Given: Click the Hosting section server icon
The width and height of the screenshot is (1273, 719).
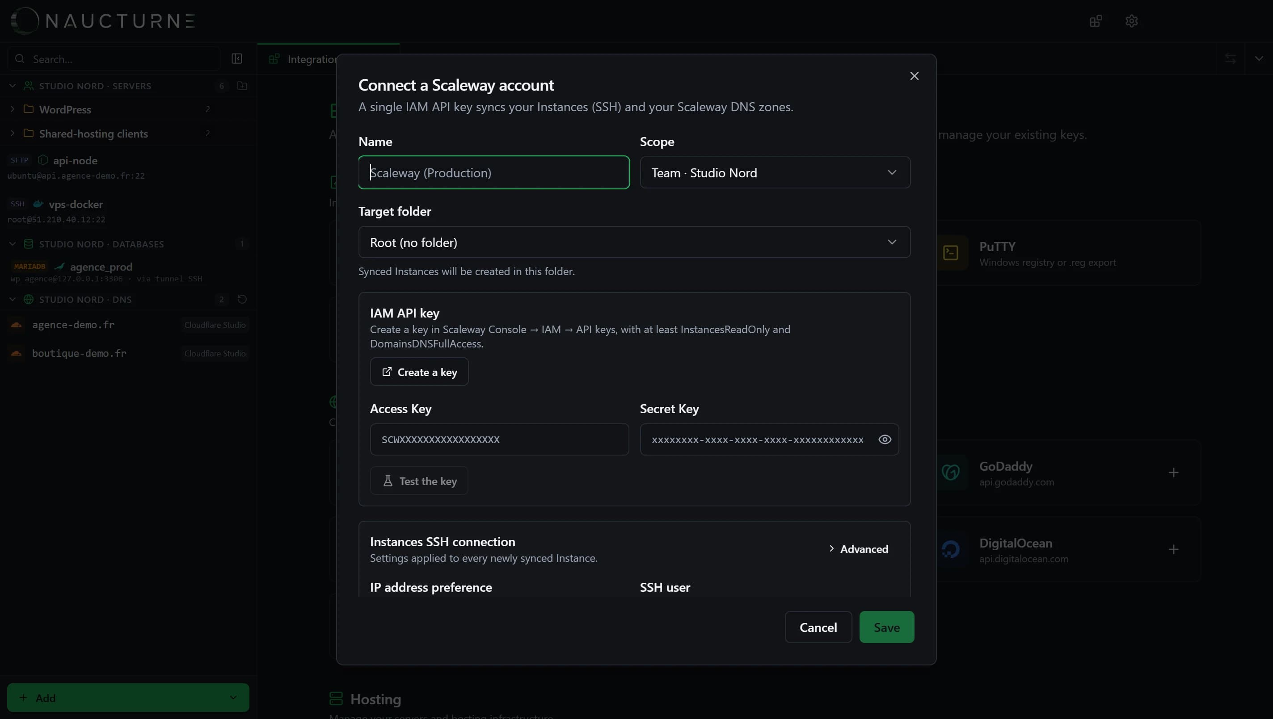Looking at the screenshot, I should click(336, 698).
